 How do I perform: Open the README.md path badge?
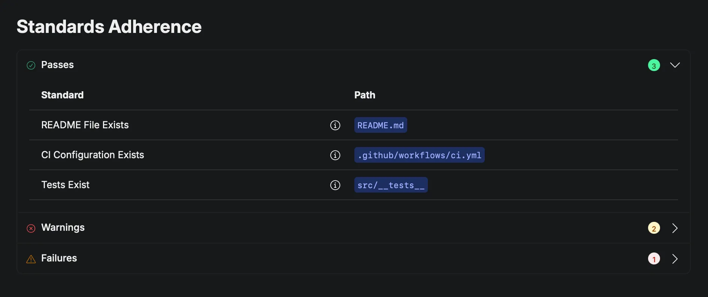tap(380, 125)
